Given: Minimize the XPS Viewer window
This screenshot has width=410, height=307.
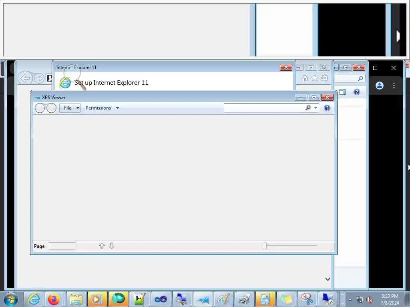Looking at the screenshot, I should [301, 98].
